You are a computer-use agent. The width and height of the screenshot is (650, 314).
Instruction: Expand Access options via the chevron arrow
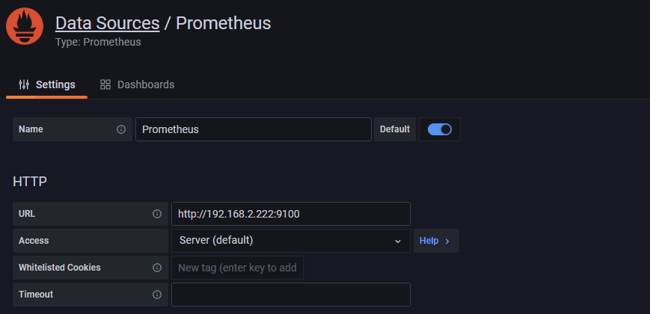pyautogui.click(x=398, y=241)
